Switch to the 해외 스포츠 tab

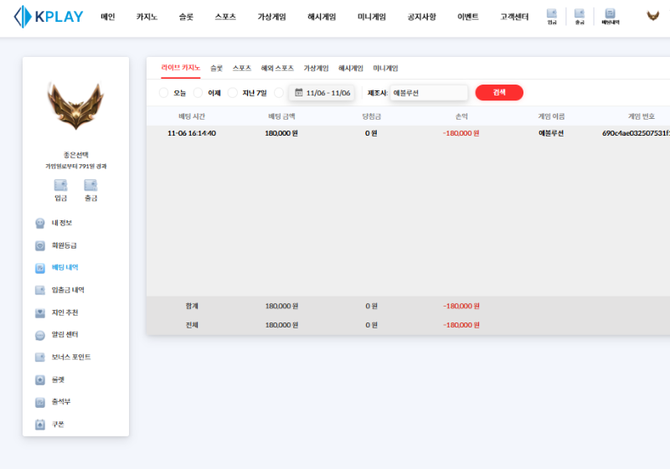tap(277, 68)
